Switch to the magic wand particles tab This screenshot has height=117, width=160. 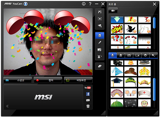[153, 55]
